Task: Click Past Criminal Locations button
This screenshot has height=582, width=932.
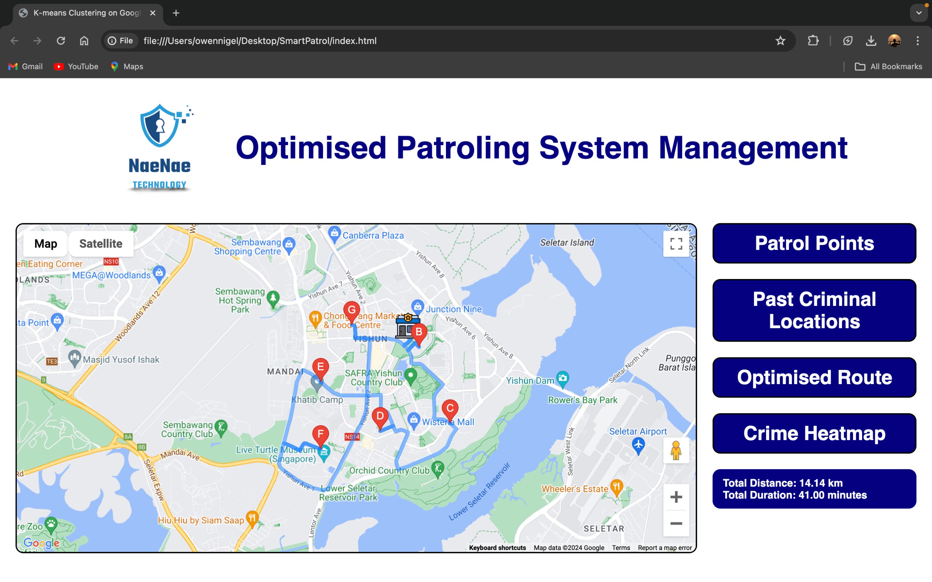Action: 814,310
